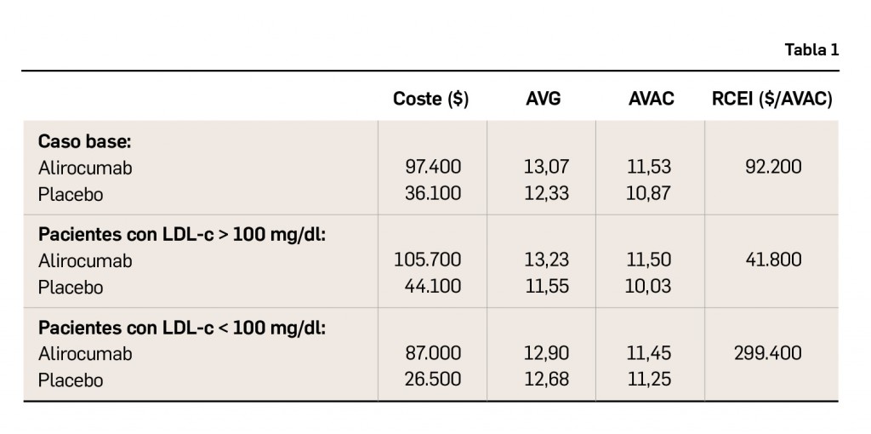Select the Placebo label under Caso base
This screenshot has height=434, width=871.
pyautogui.click(x=71, y=194)
